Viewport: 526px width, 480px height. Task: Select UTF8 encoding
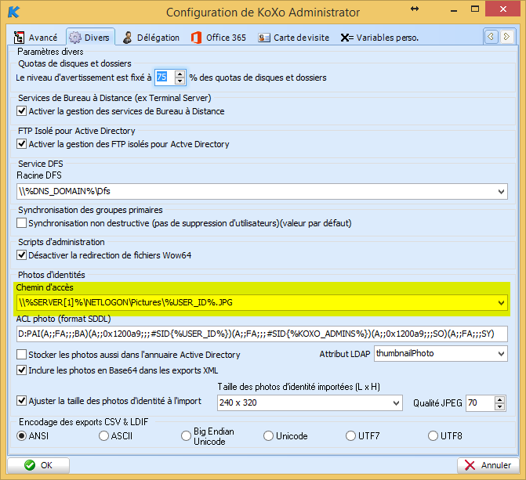click(433, 435)
